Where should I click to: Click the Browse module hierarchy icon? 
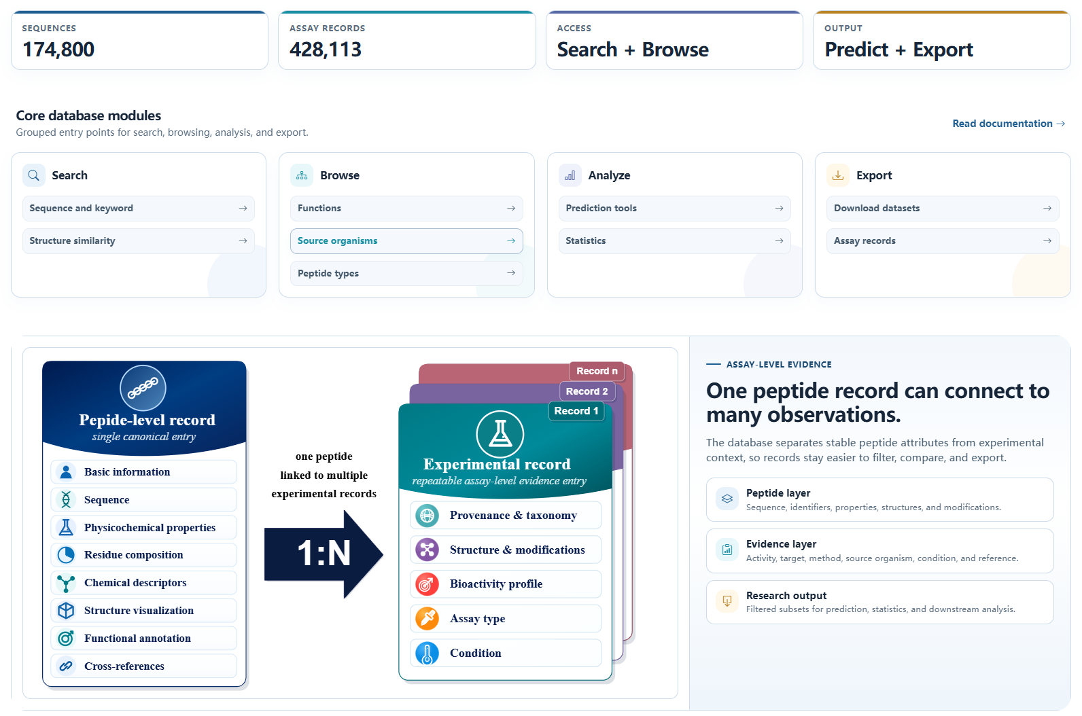point(302,175)
